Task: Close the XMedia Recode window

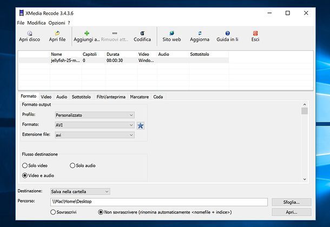Action: (306, 13)
